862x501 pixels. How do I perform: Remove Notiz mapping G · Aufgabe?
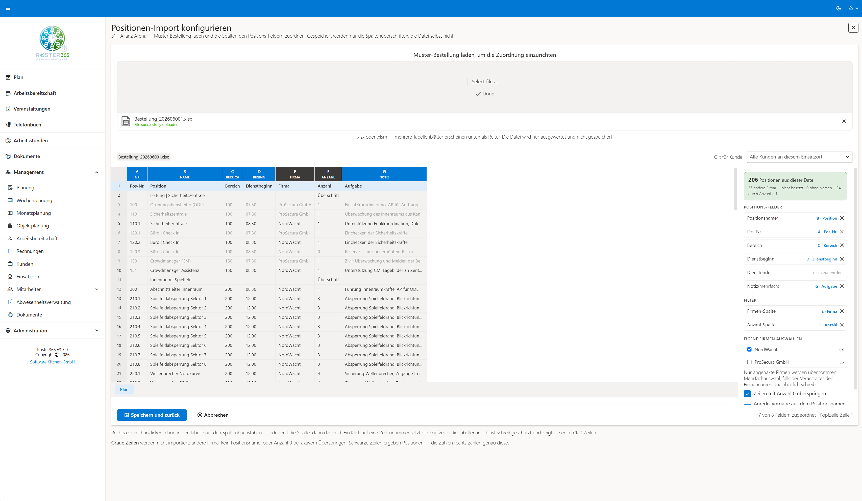pyautogui.click(x=842, y=286)
